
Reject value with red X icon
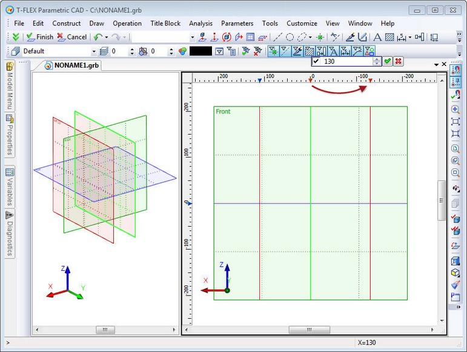pos(398,61)
